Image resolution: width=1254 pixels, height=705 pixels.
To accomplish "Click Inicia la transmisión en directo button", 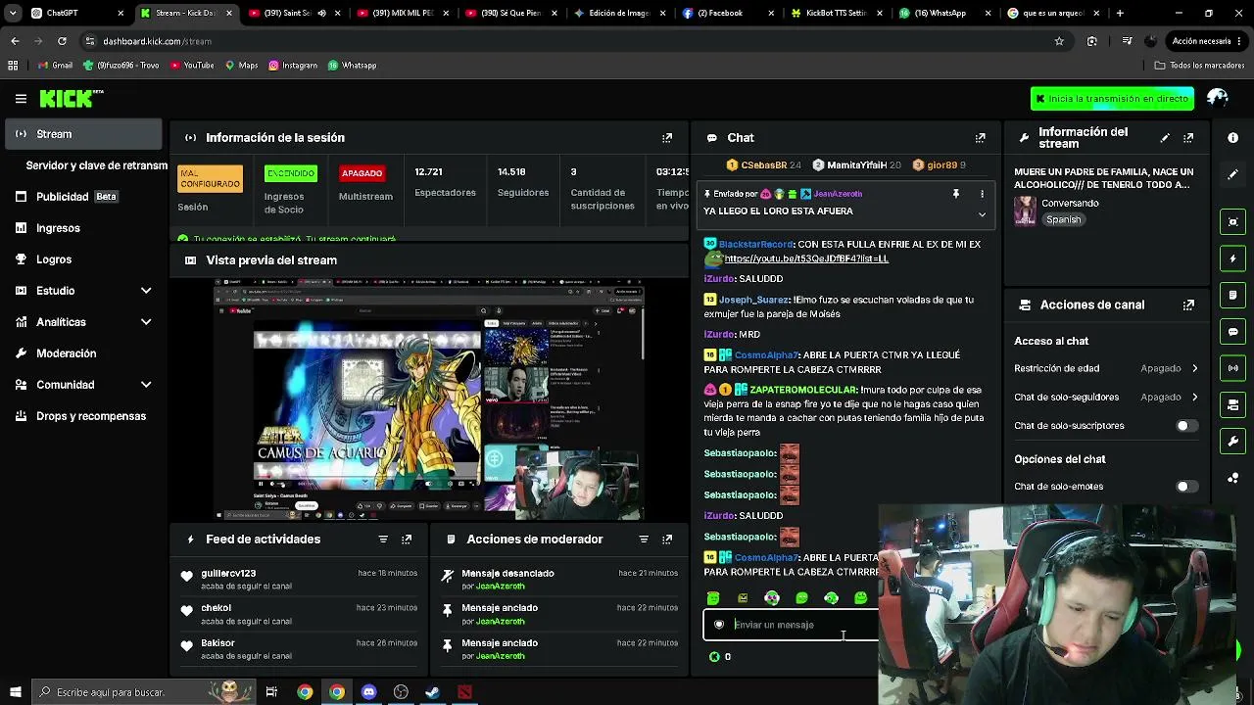I will 1112,99.
